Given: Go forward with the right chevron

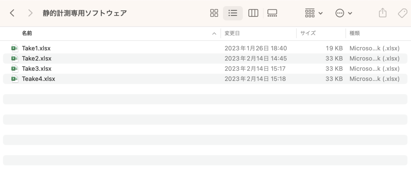Looking at the screenshot, I should tap(30, 13).
